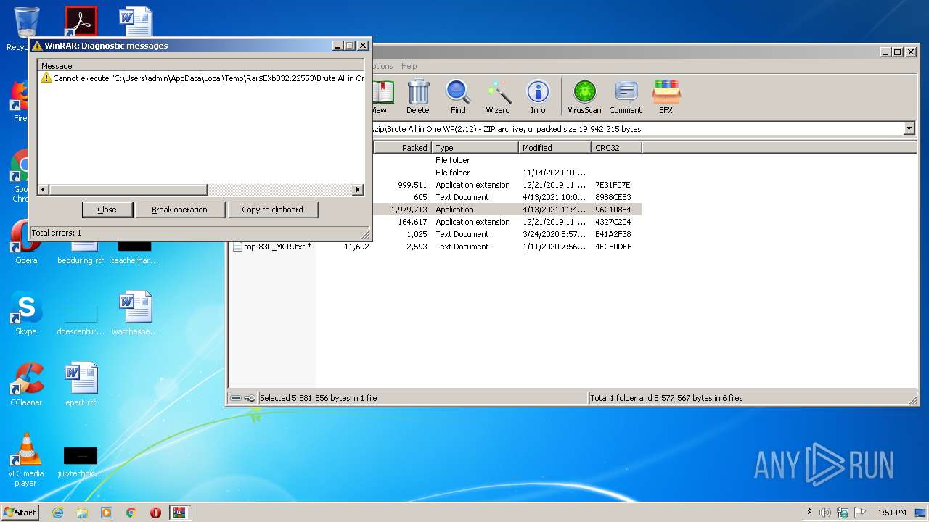
Task: Open archive Info toolbar icon
Action: [x=538, y=97]
